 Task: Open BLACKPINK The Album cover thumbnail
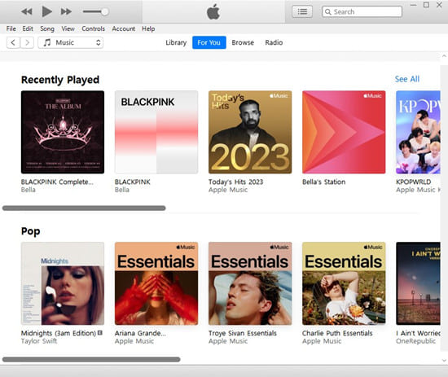[63, 132]
